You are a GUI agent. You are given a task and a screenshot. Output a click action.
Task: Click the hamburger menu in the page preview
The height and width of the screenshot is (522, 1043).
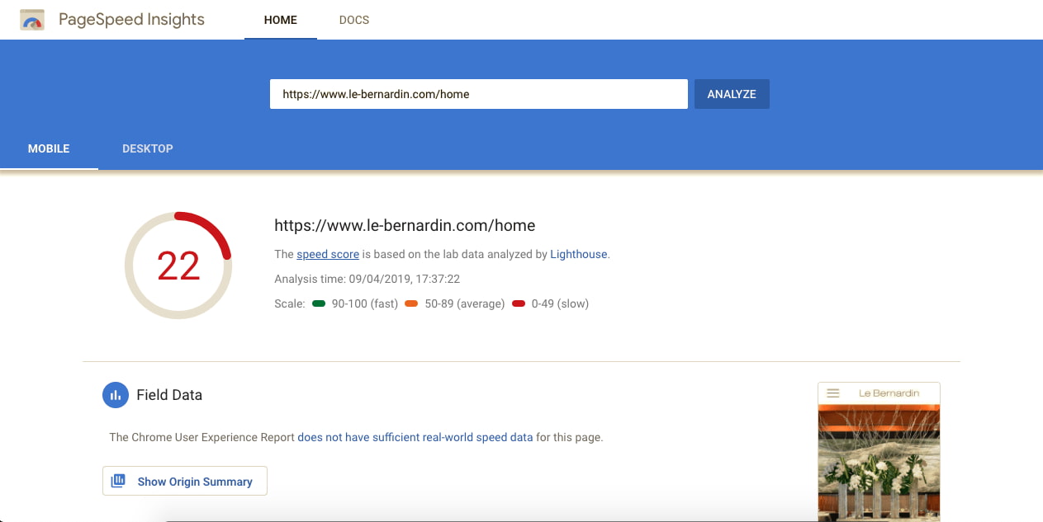832,393
